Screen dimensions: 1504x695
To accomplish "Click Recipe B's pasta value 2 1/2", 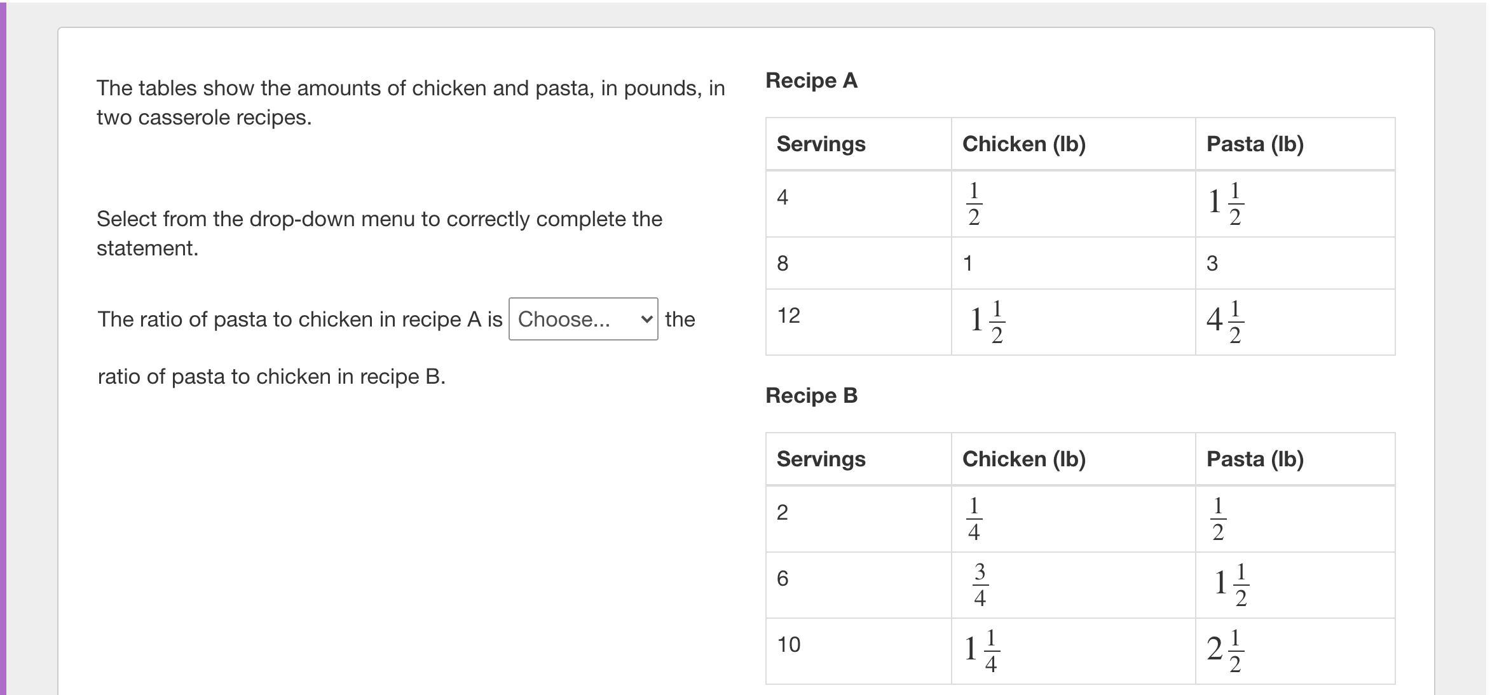I will coord(1224,651).
